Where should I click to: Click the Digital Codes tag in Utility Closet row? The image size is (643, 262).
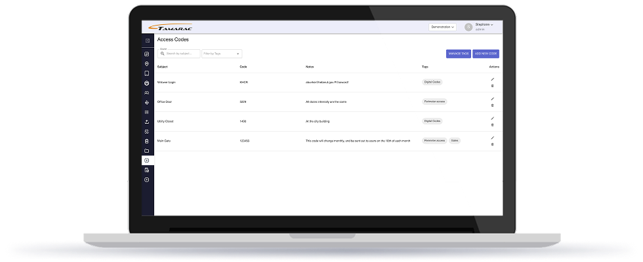pyautogui.click(x=432, y=121)
